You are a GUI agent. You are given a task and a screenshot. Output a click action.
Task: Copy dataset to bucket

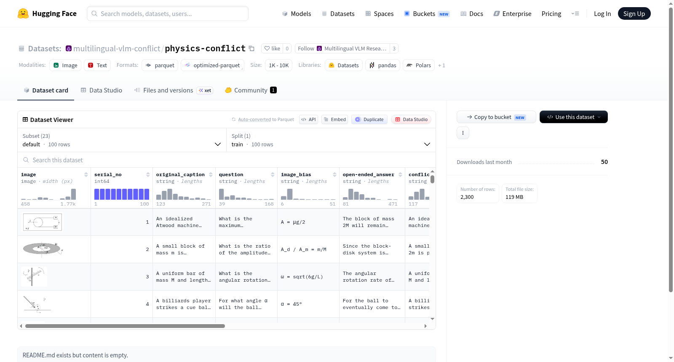click(x=496, y=117)
